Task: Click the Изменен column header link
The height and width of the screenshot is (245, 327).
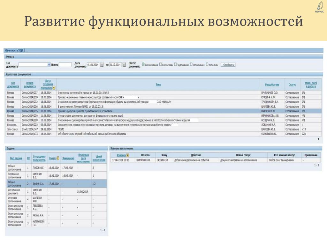Action: point(121,155)
